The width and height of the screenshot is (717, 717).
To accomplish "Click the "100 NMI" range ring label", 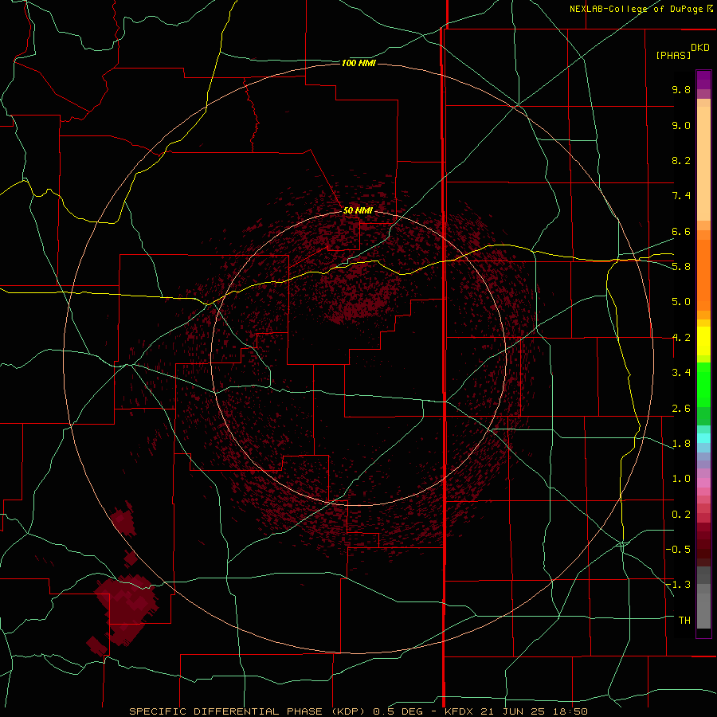I will coord(358,63).
